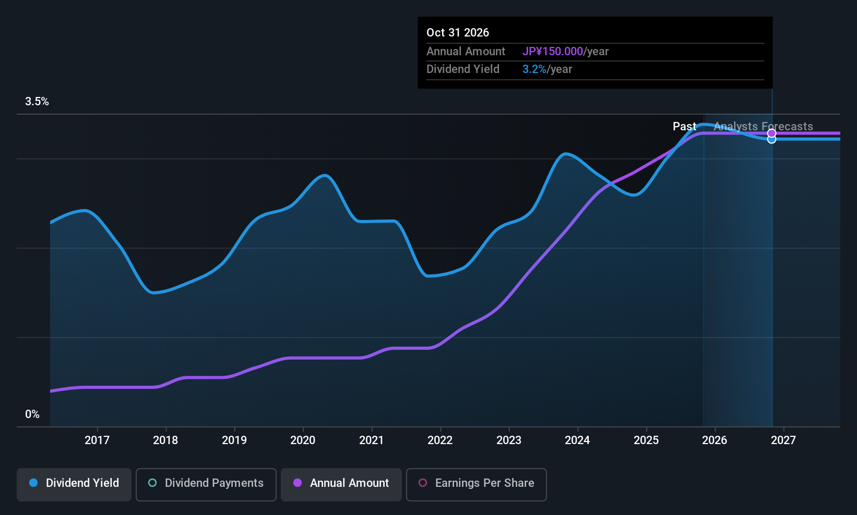This screenshot has width=857, height=515.
Task: Click the 3.5% axis label
Action: [x=37, y=102]
